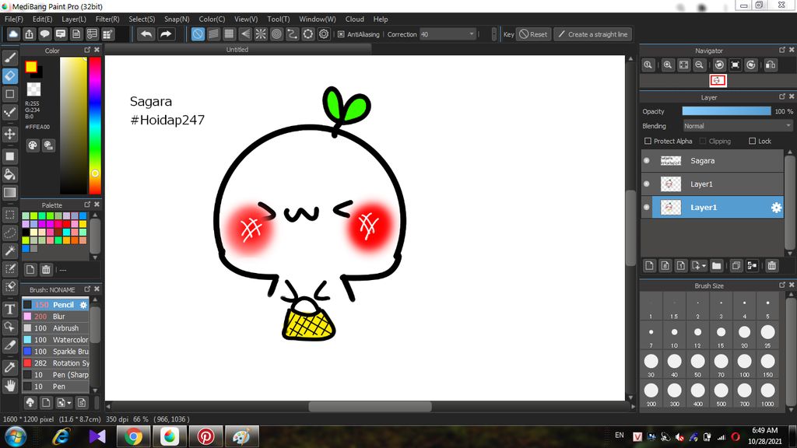Enable Clipping checkbox
Screen dimensions: 797x448
coord(703,142)
